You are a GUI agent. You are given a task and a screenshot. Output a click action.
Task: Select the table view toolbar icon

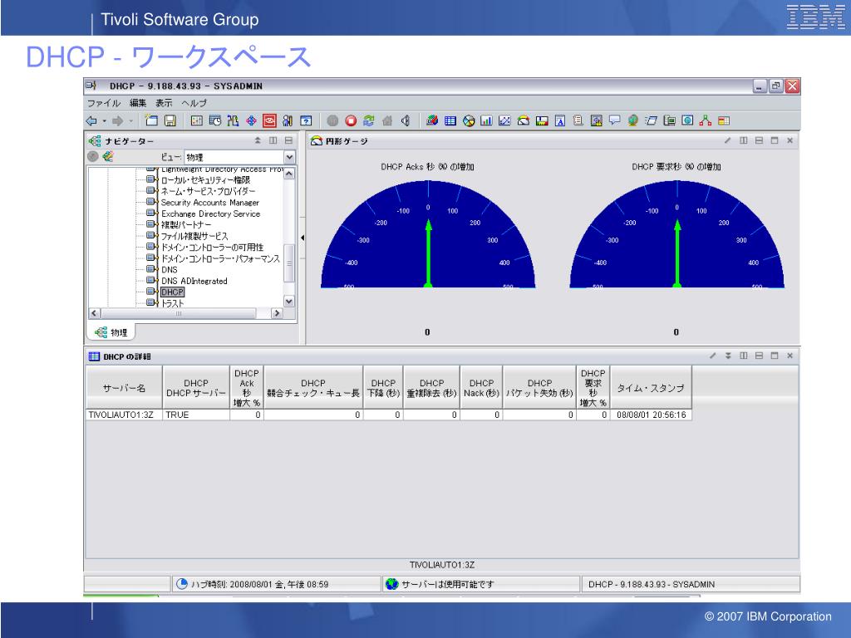coord(450,121)
